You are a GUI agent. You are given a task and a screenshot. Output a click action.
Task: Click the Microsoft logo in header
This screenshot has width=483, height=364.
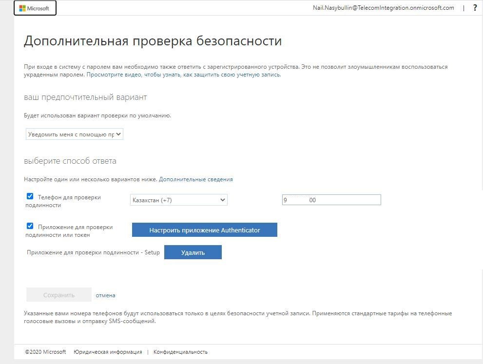(35, 8)
